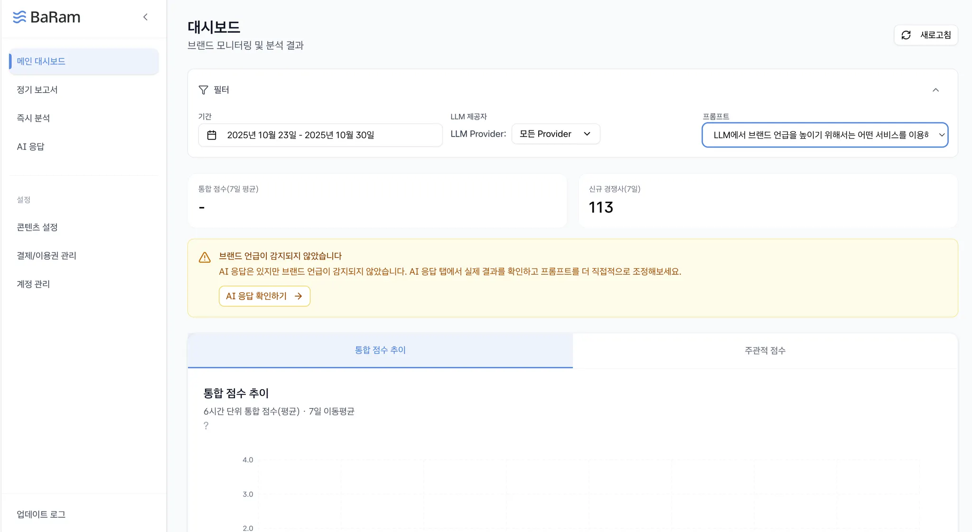Image resolution: width=972 pixels, height=532 pixels.
Task: Switch to the 주관적 점수 tab
Action: pyautogui.click(x=765, y=351)
